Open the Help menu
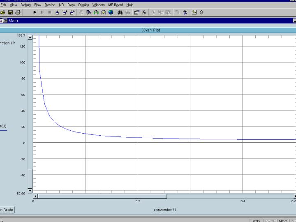Image resolution: width=296 pixels, height=222 pixels. 129,5
